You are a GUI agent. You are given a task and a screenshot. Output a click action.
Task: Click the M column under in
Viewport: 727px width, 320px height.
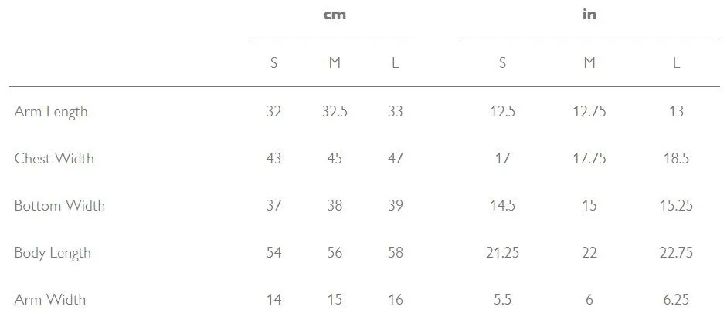click(x=589, y=62)
